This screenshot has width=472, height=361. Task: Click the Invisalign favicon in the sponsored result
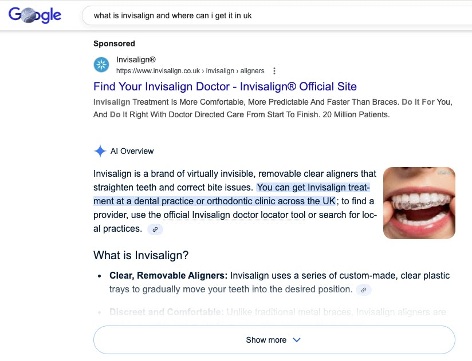coord(101,65)
